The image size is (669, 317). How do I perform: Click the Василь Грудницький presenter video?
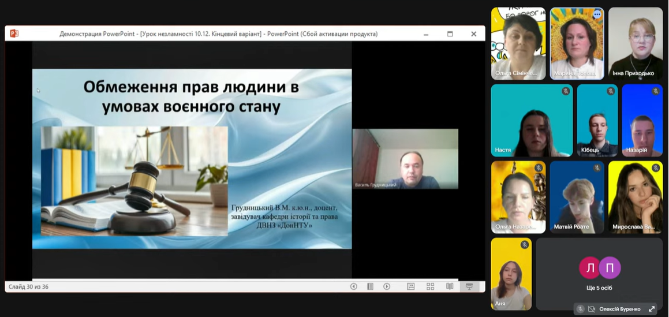[x=405, y=159]
